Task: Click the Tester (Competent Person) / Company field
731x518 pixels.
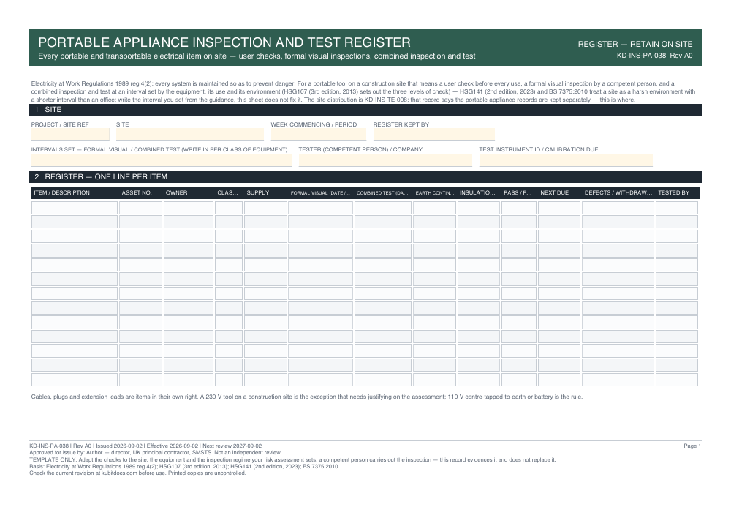Action: point(385,160)
